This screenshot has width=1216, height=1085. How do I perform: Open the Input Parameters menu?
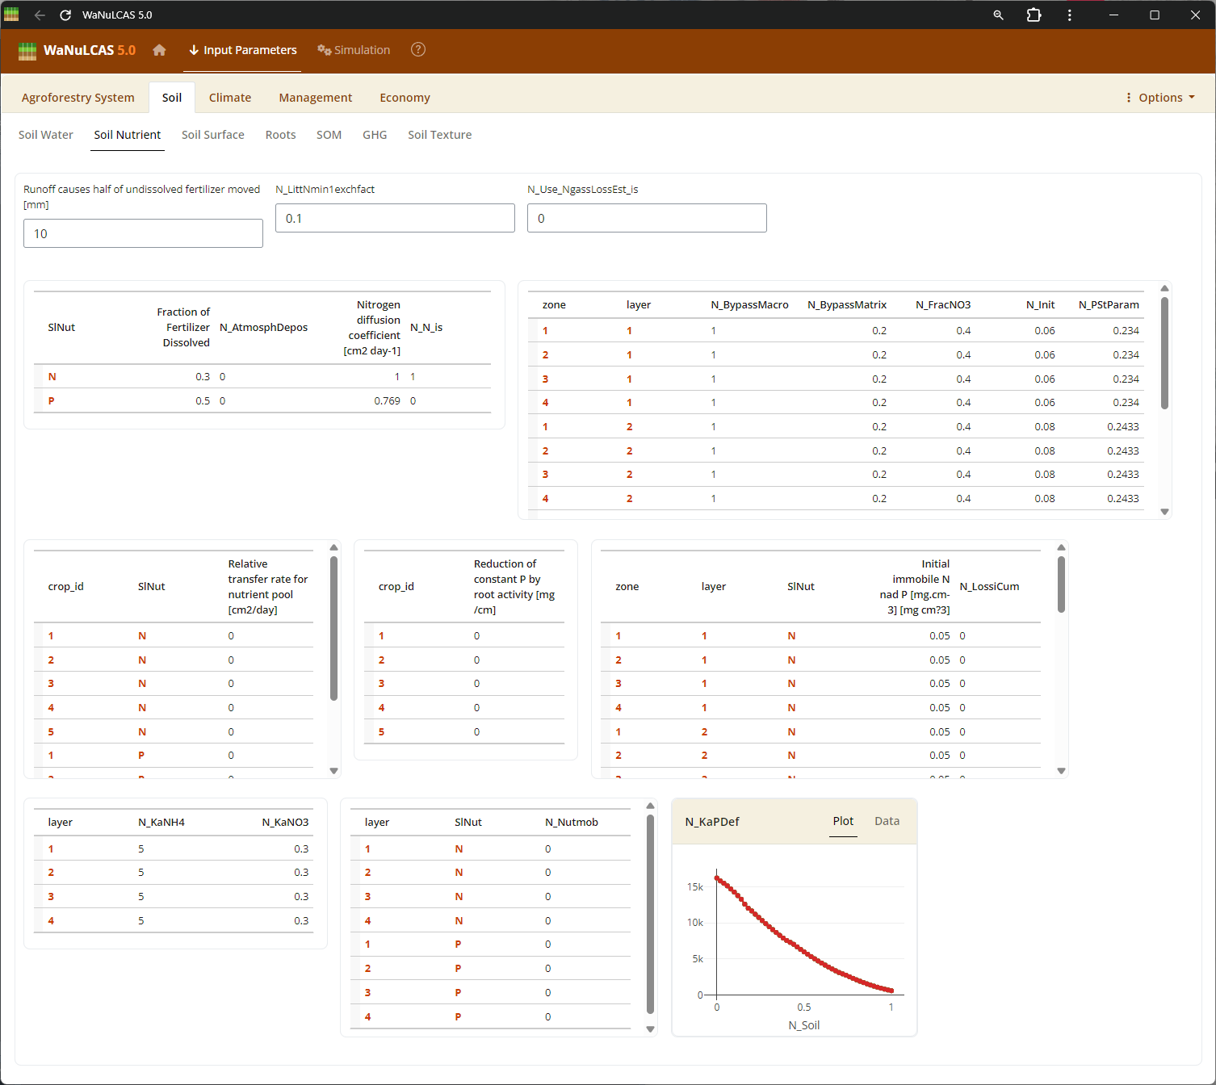click(x=243, y=50)
